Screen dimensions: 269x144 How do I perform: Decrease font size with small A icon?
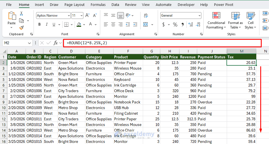click(95, 15)
